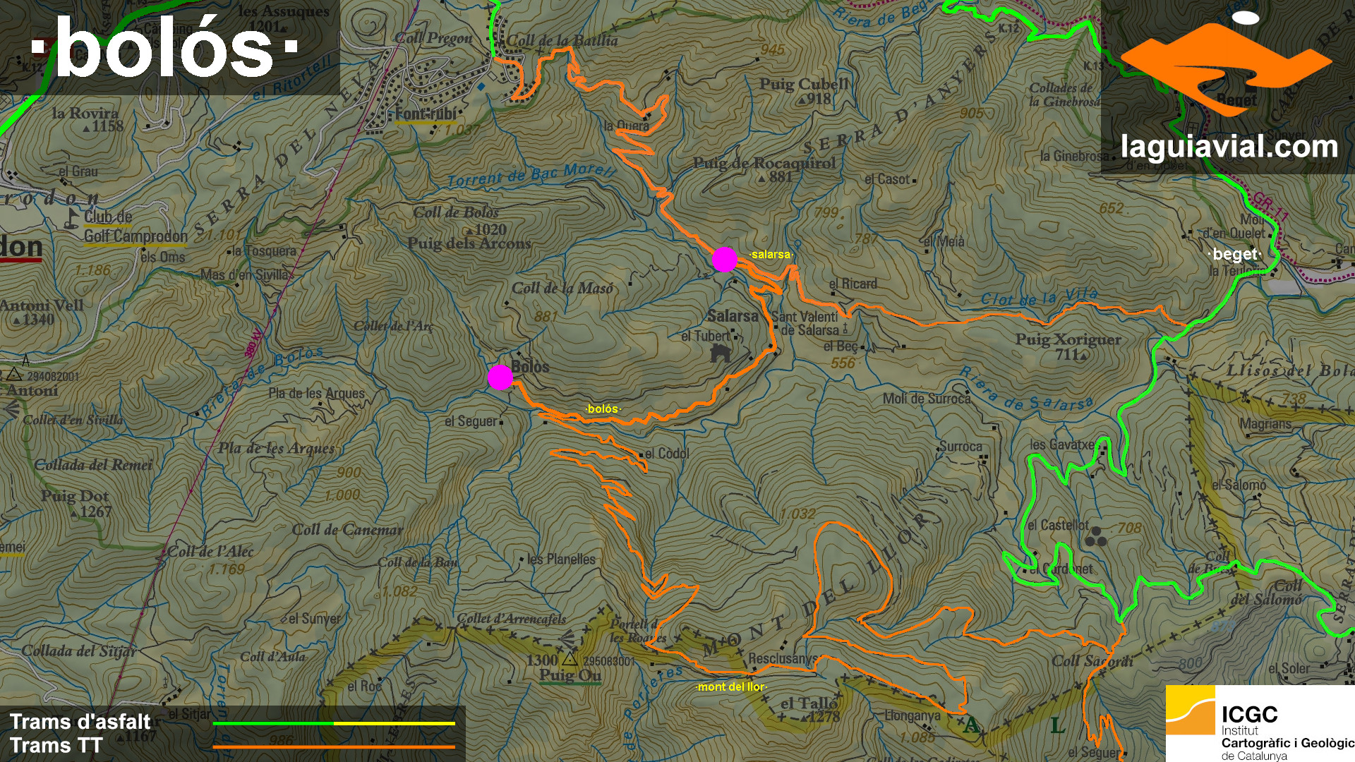
Task: Click the golf flag icon by Club de Golf
Action: (71, 219)
